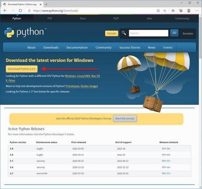Screen dimensions: 202x189
Task: Select the Jobs tab in the top bar
Action: (149, 19)
